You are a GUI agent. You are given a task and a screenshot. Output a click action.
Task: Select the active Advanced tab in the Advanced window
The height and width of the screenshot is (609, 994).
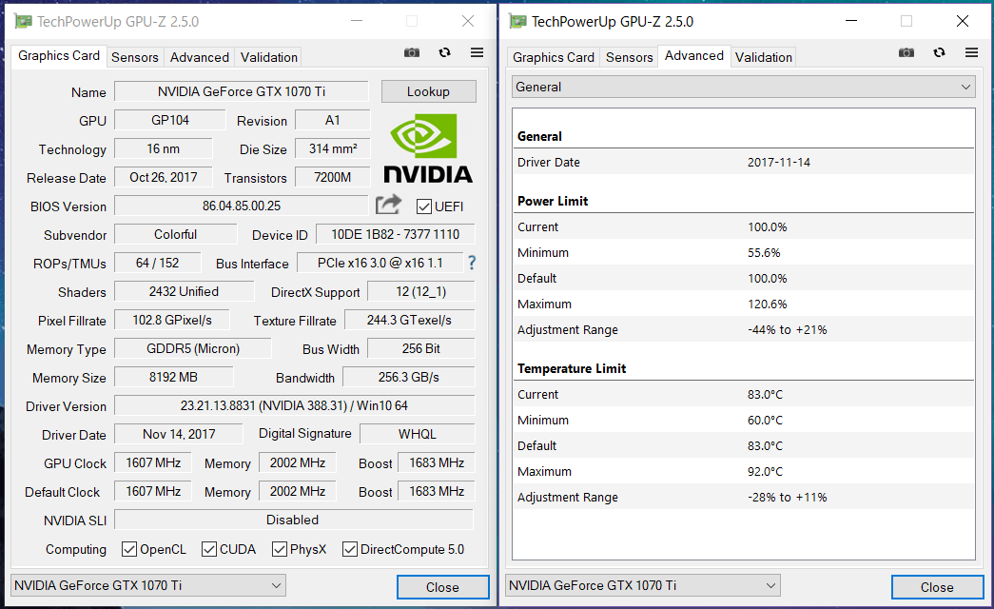coord(694,56)
